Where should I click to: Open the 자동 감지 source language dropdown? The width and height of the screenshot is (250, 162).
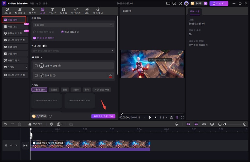coord(73,25)
